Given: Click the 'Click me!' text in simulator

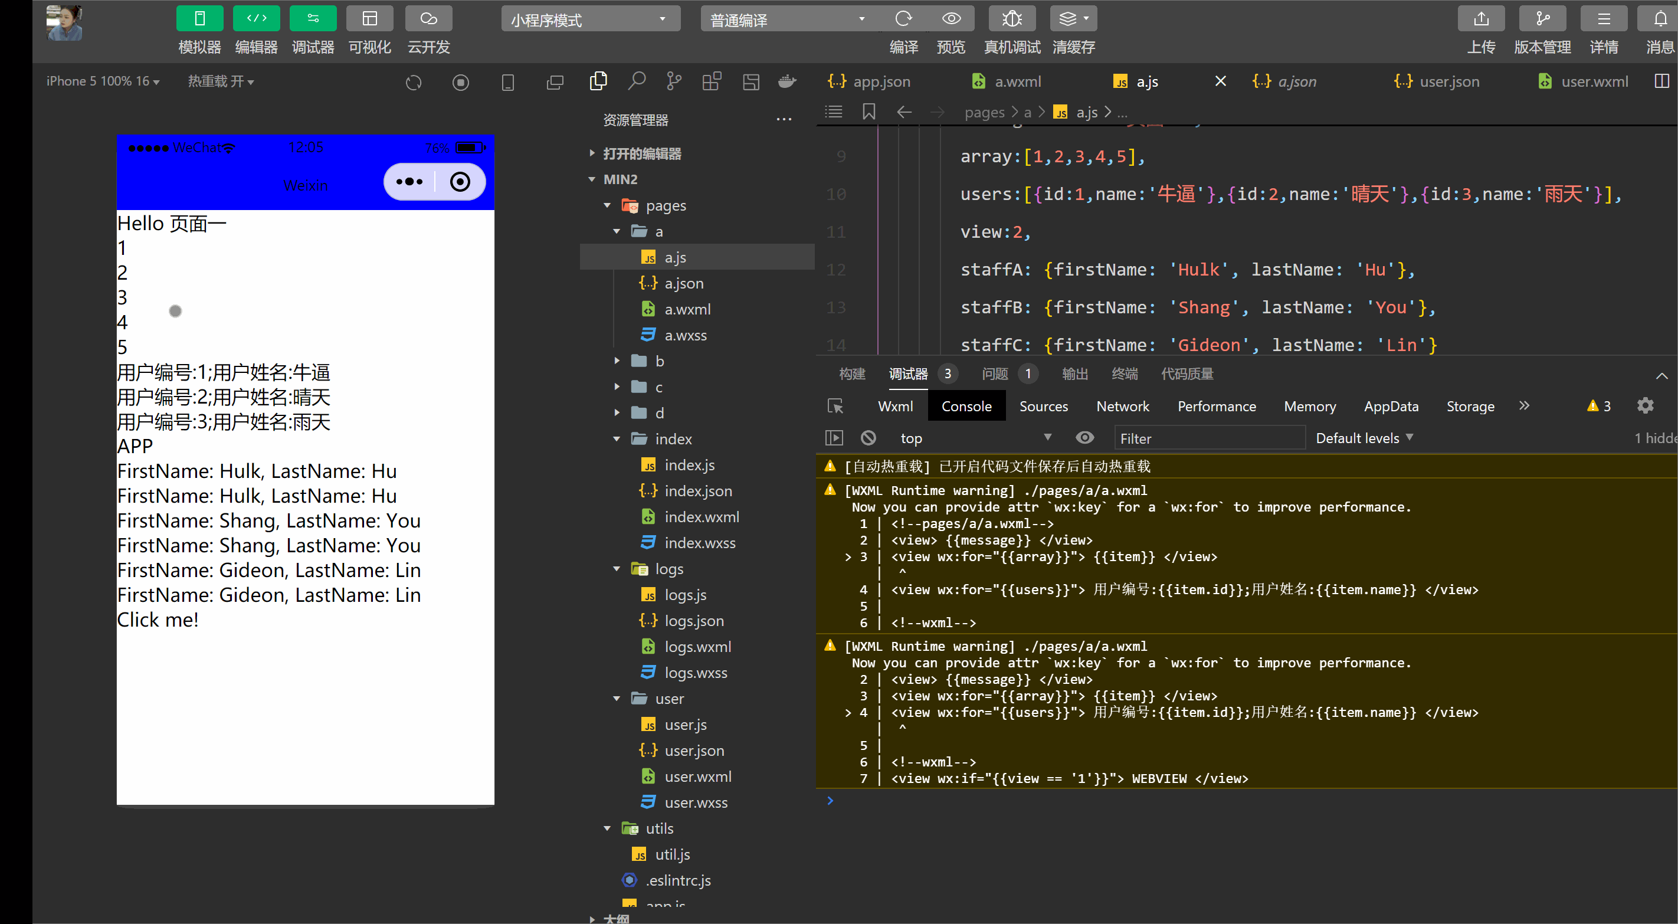Looking at the screenshot, I should [x=158, y=620].
